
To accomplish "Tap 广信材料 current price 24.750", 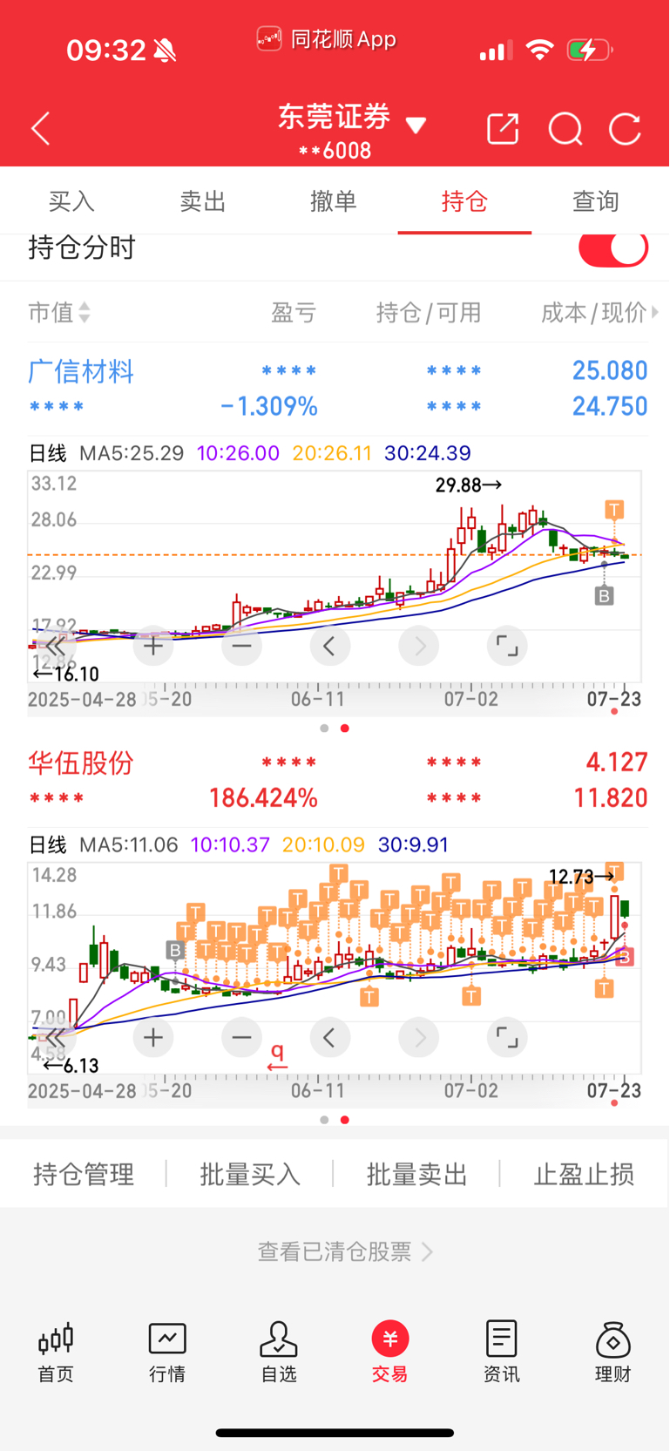I will tap(610, 406).
